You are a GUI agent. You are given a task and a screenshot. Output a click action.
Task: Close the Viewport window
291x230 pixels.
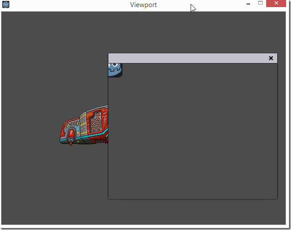276,3
